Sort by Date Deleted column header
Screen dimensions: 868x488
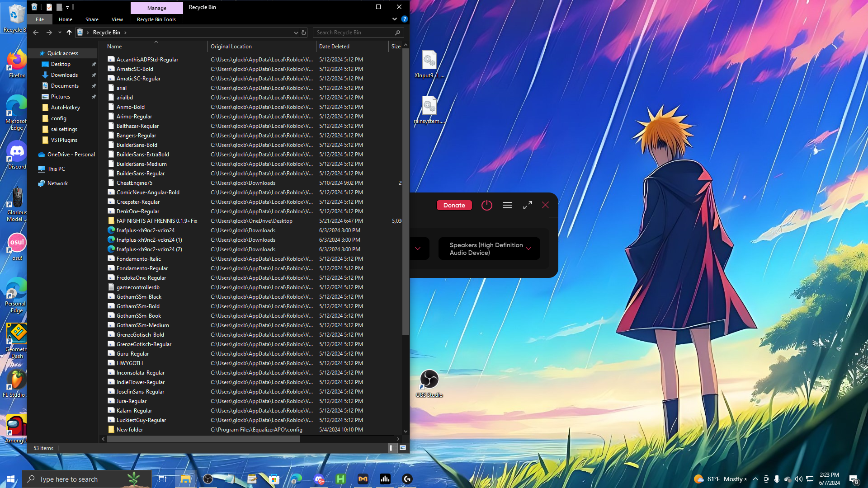pos(334,47)
